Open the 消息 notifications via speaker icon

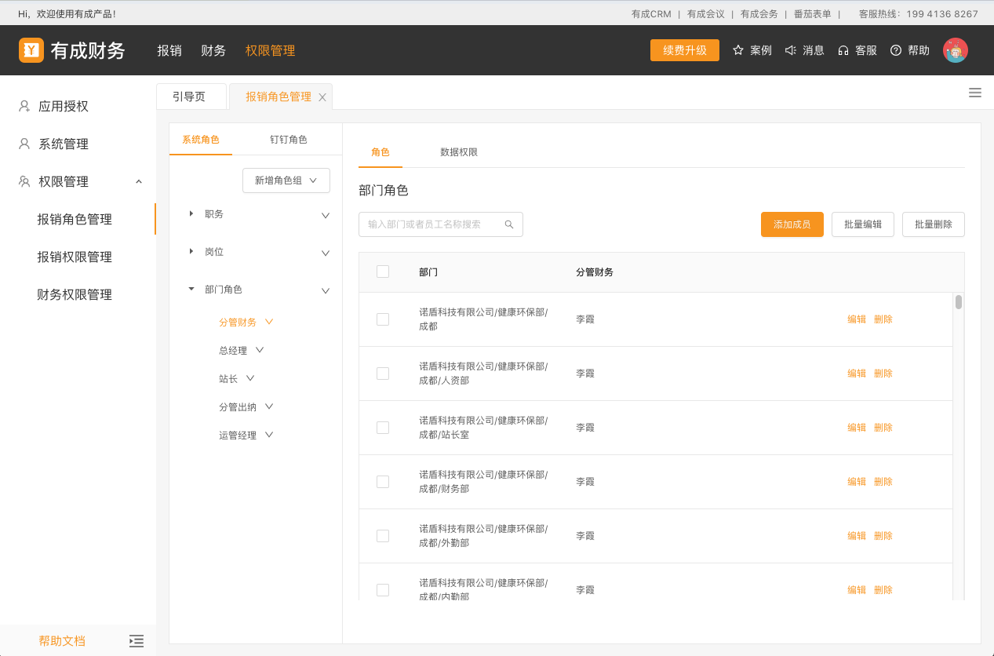tap(789, 50)
